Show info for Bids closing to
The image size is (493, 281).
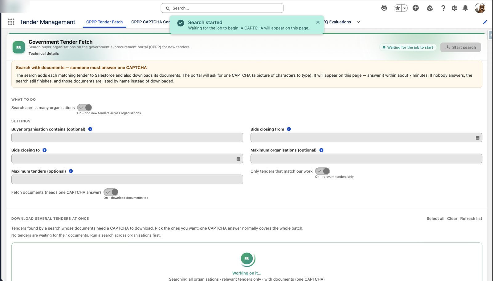44,150
